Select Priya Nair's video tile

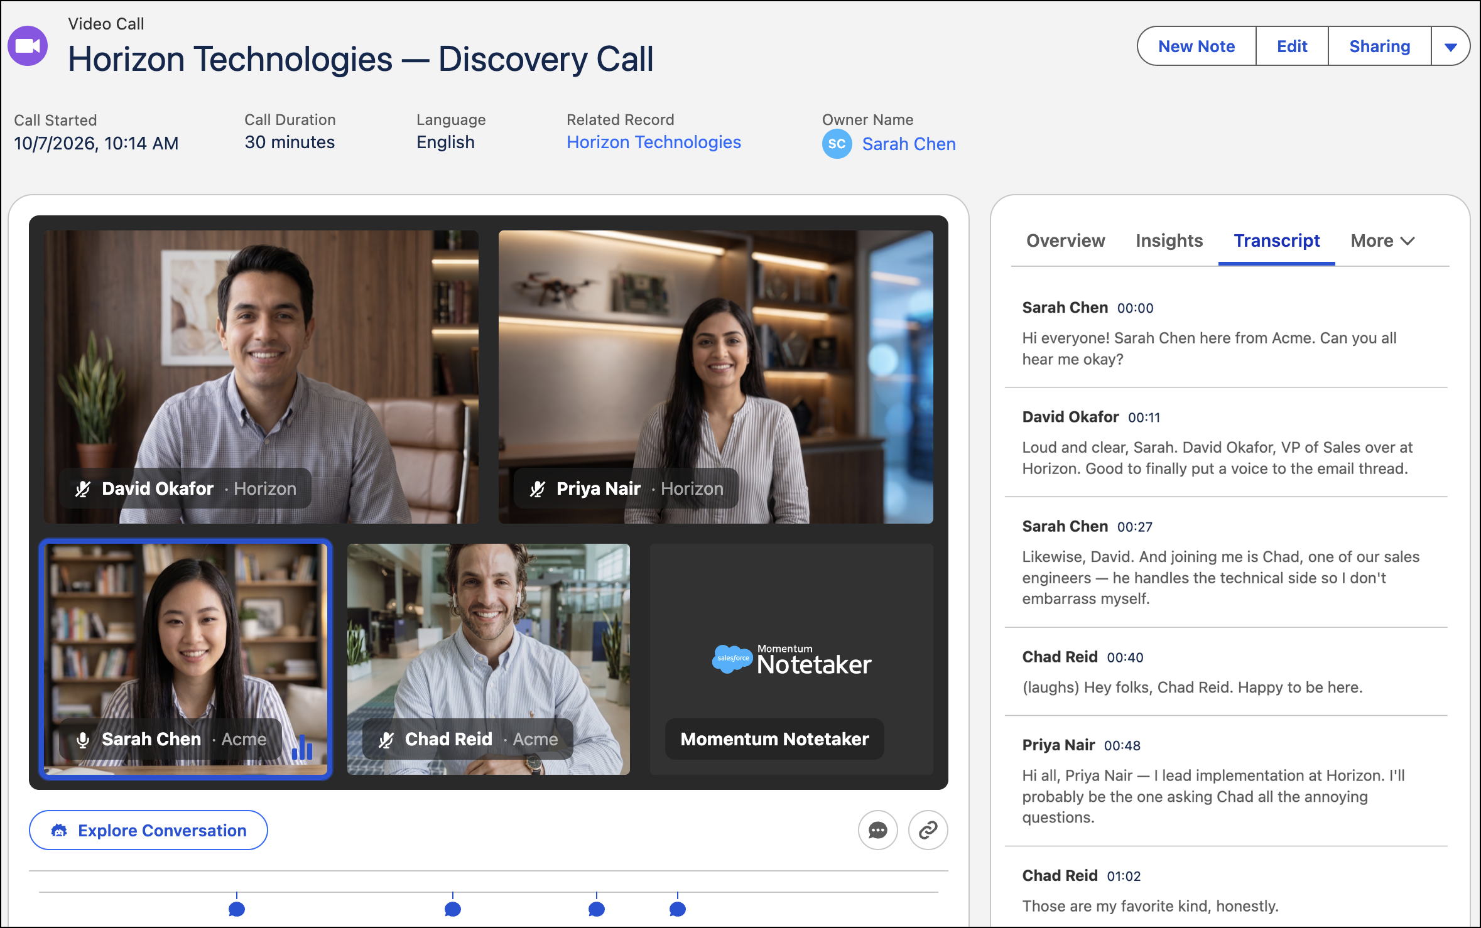coord(715,377)
